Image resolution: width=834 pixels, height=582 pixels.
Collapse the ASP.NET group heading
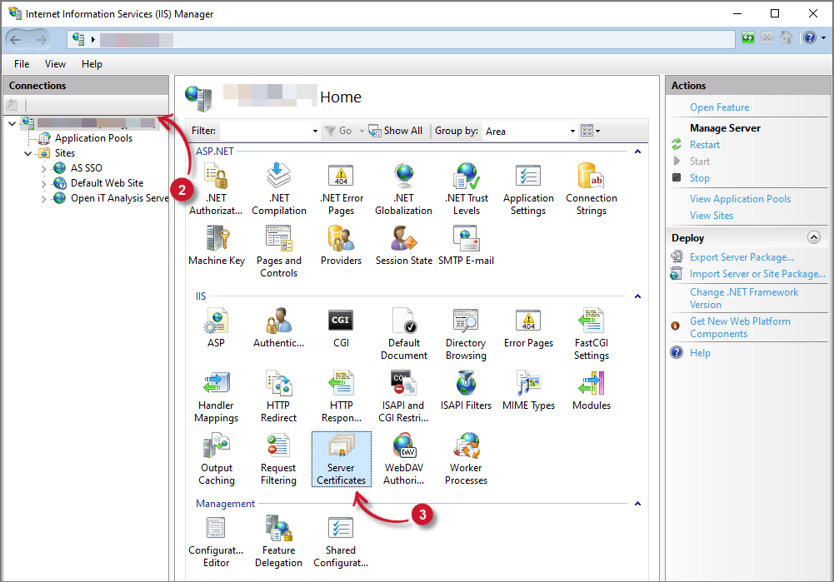[637, 151]
